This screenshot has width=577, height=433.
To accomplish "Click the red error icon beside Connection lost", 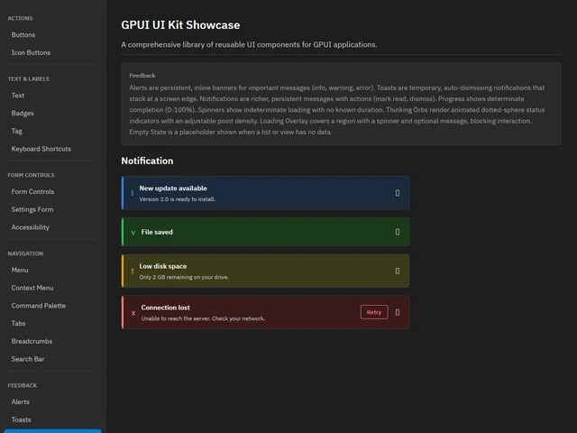I will click(133, 313).
